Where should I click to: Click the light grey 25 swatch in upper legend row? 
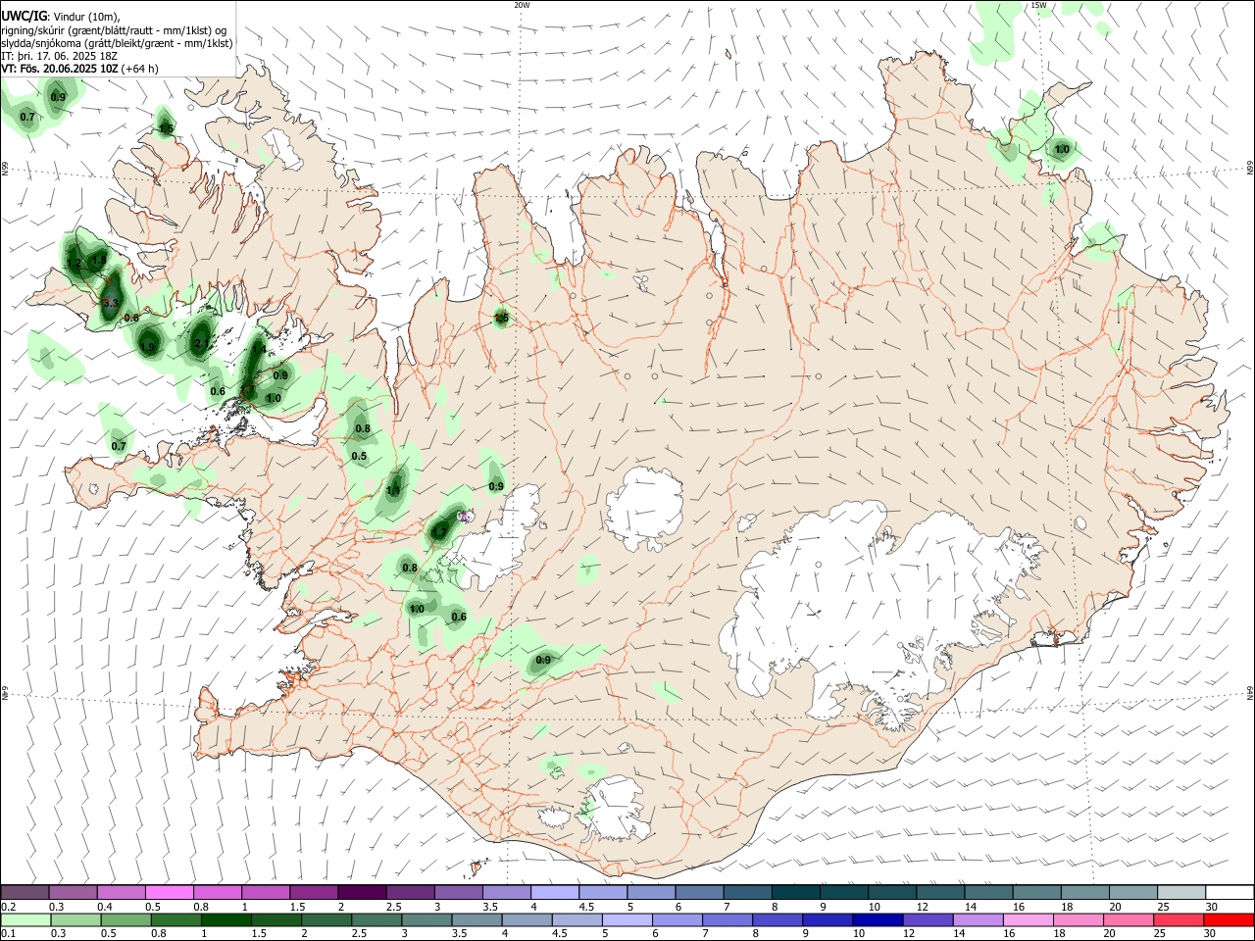pos(1180,892)
